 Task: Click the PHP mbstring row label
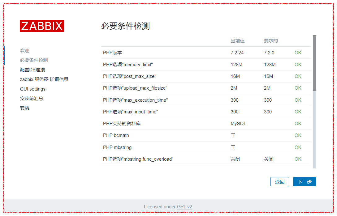117,147
